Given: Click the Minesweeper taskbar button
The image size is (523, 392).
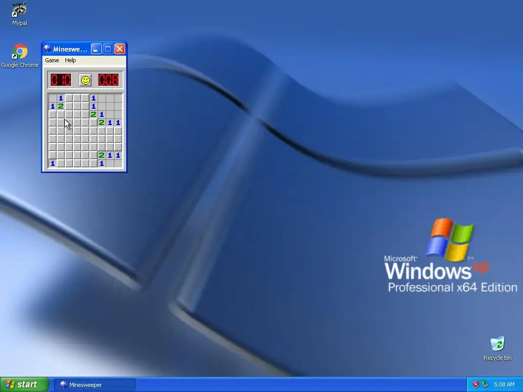Looking at the screenshot, I should (x=95, y=385).
